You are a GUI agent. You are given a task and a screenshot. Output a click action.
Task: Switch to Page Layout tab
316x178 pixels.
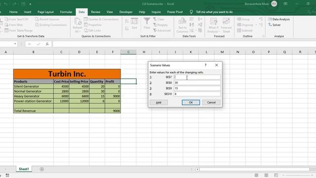point(45,12)
